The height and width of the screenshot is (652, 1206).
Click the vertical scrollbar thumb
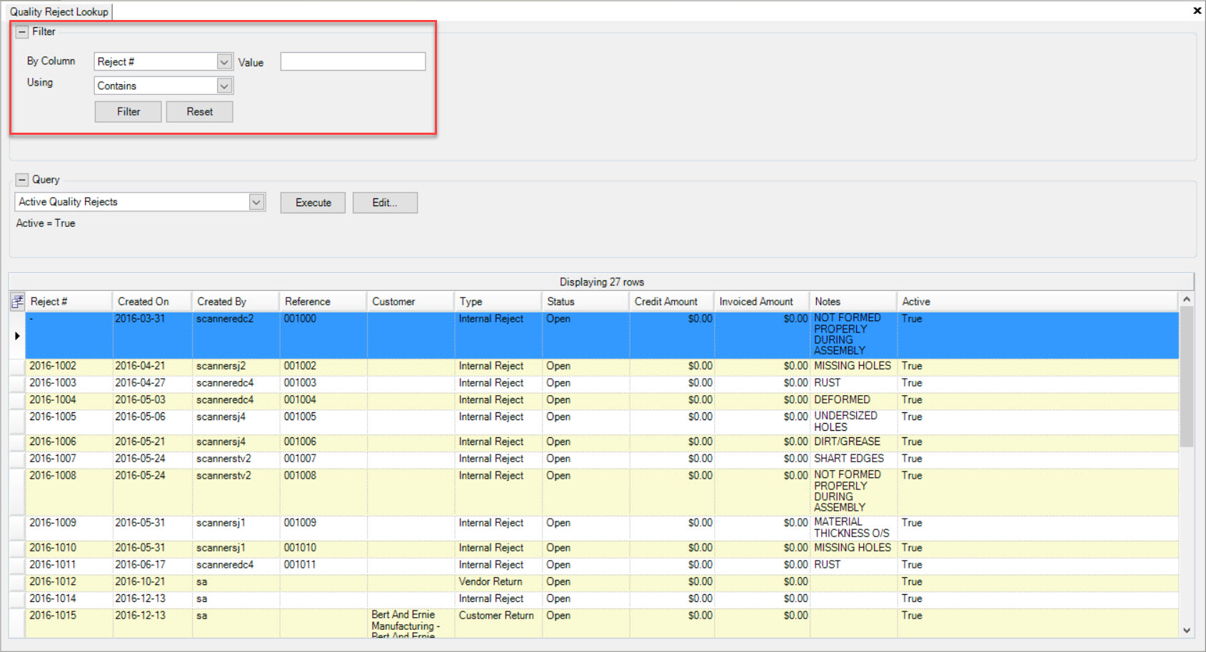point(1187,377)
